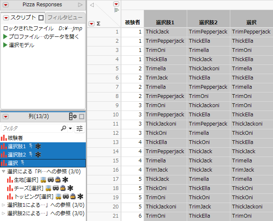Screen dimensions: 273x221
Task: Click the 選択モデル script label
Action: 22,45
